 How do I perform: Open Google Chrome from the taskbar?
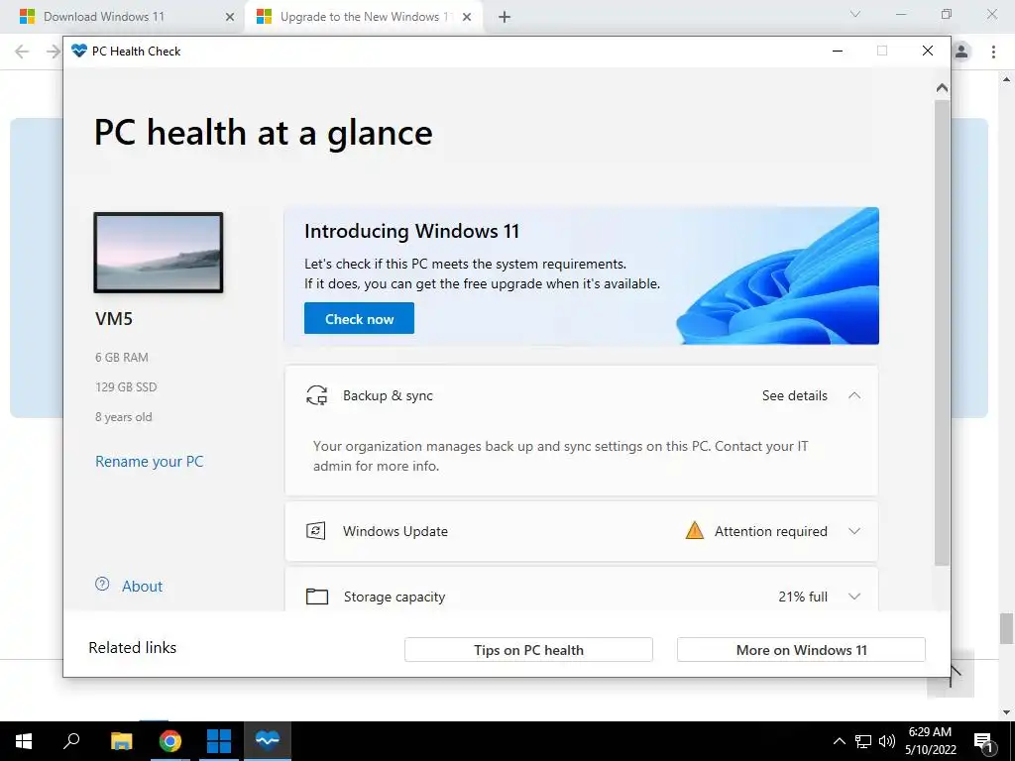click(170, 741)
